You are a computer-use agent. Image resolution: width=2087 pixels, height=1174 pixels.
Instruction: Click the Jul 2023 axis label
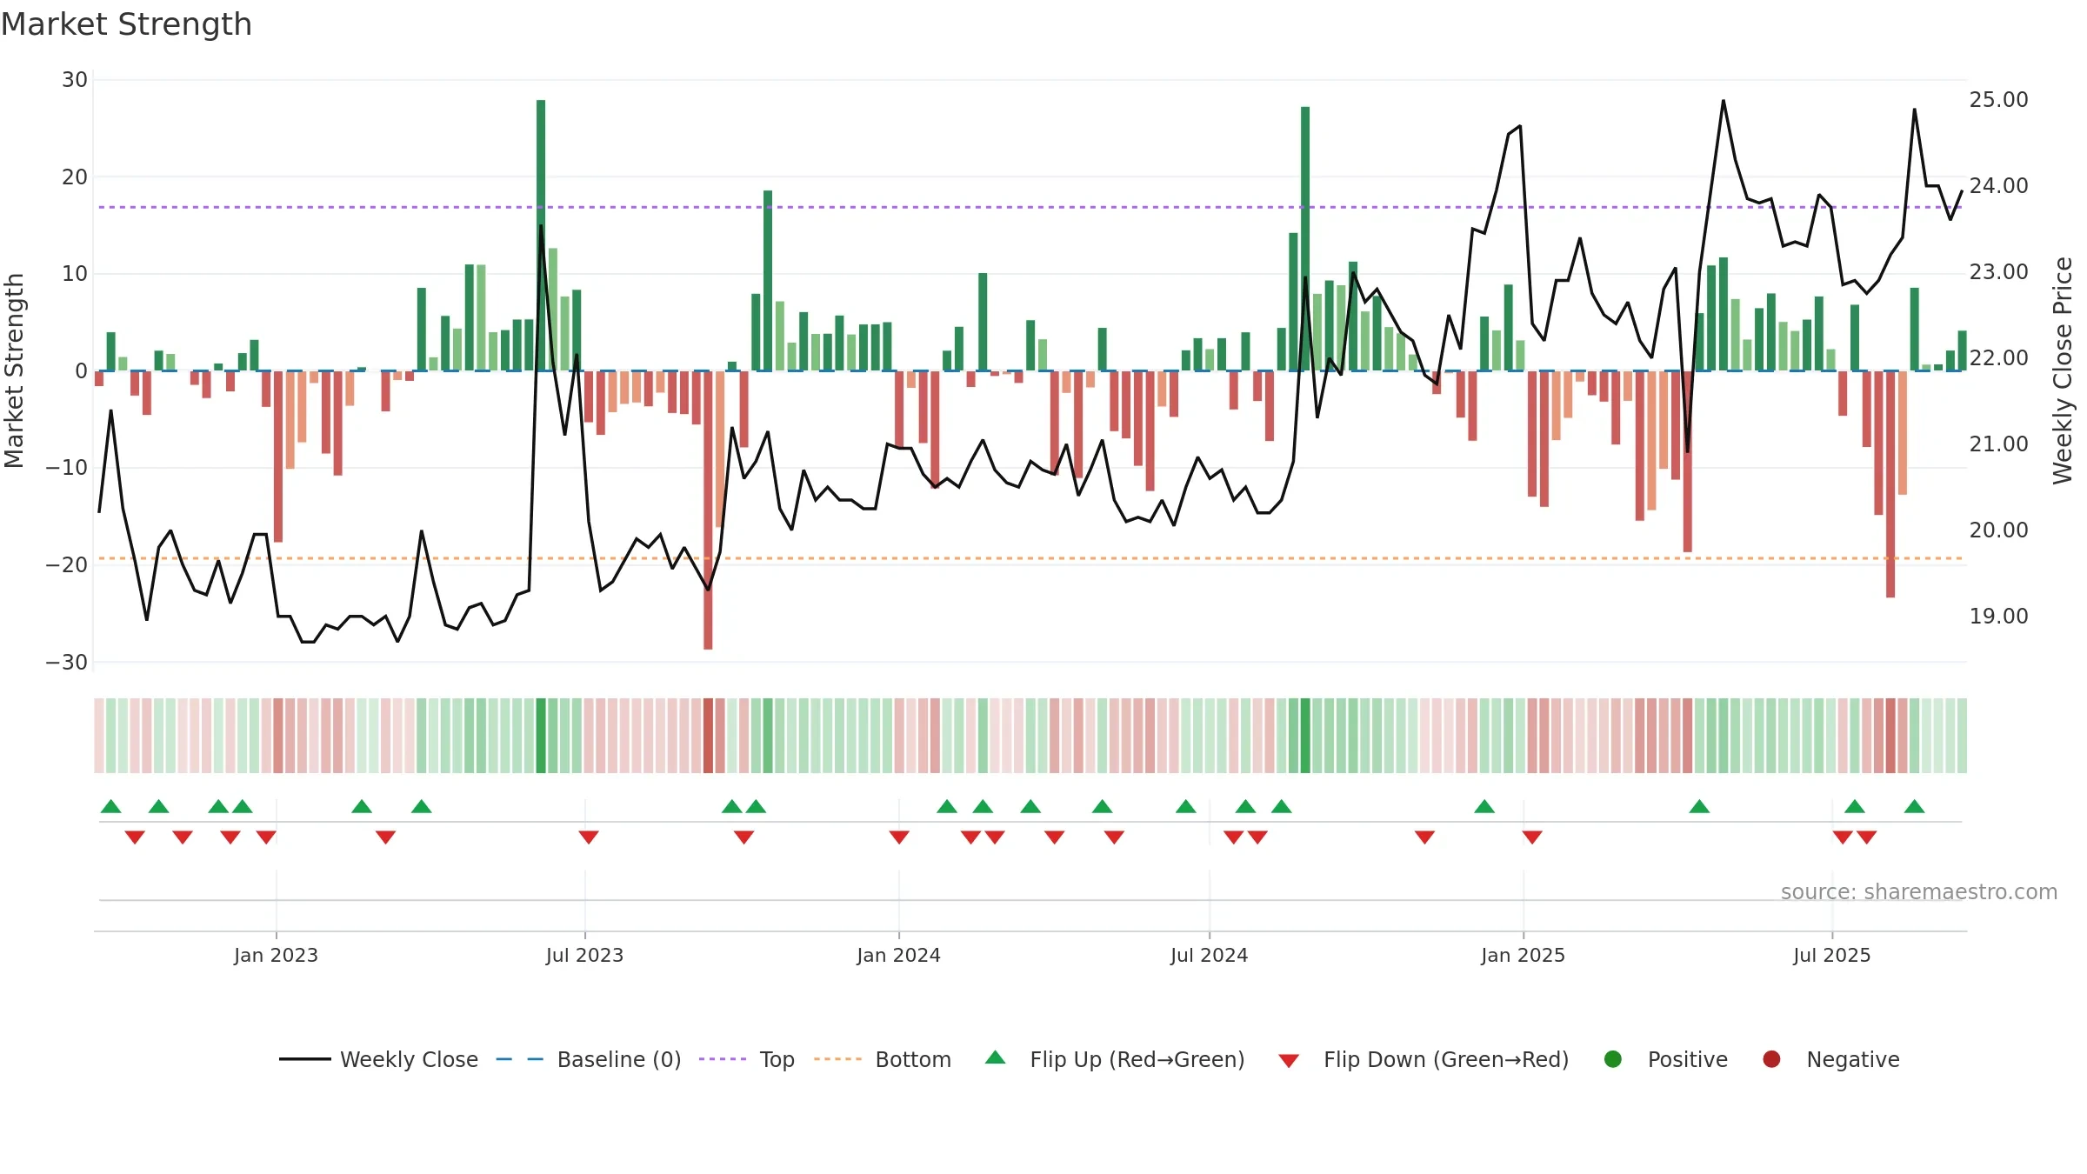(584, 956)
